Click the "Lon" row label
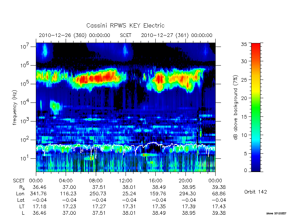The width and height of the screenshot is (287, 215). coord(20,193)
